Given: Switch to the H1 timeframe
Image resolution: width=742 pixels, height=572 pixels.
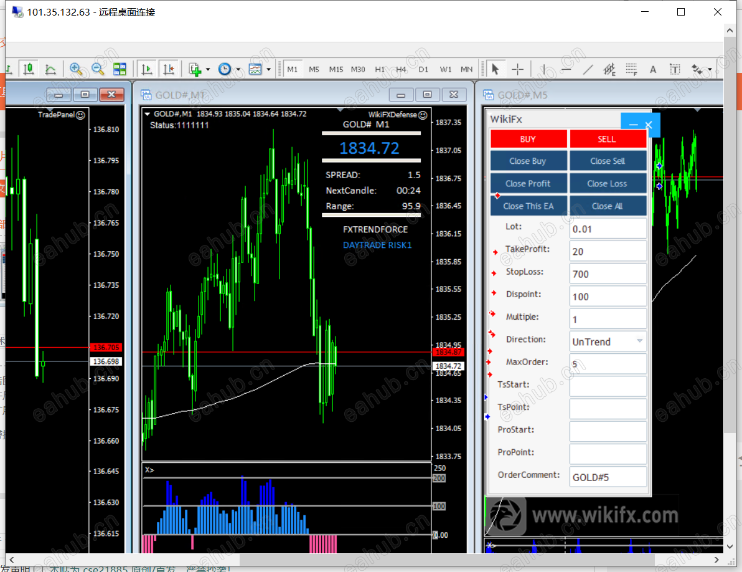Looking at the screenshot, I should [380, 69].
